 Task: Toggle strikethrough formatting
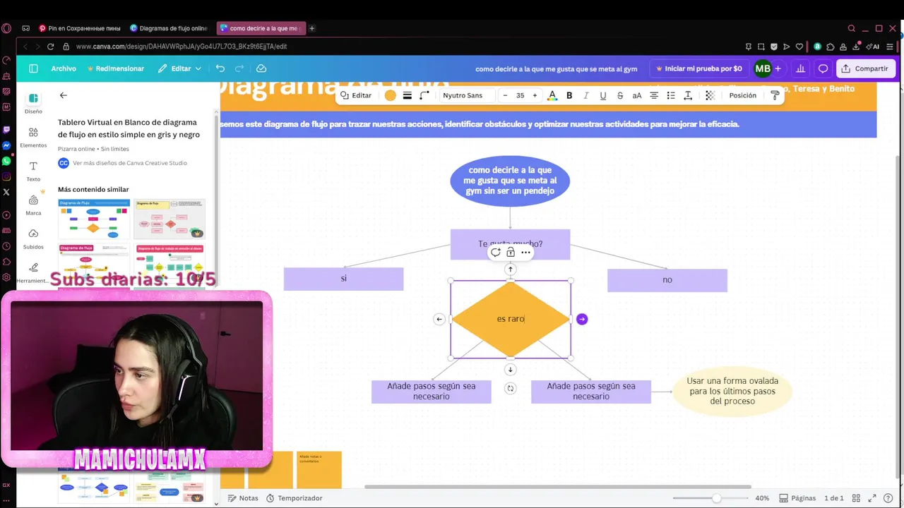coord(620,95)
